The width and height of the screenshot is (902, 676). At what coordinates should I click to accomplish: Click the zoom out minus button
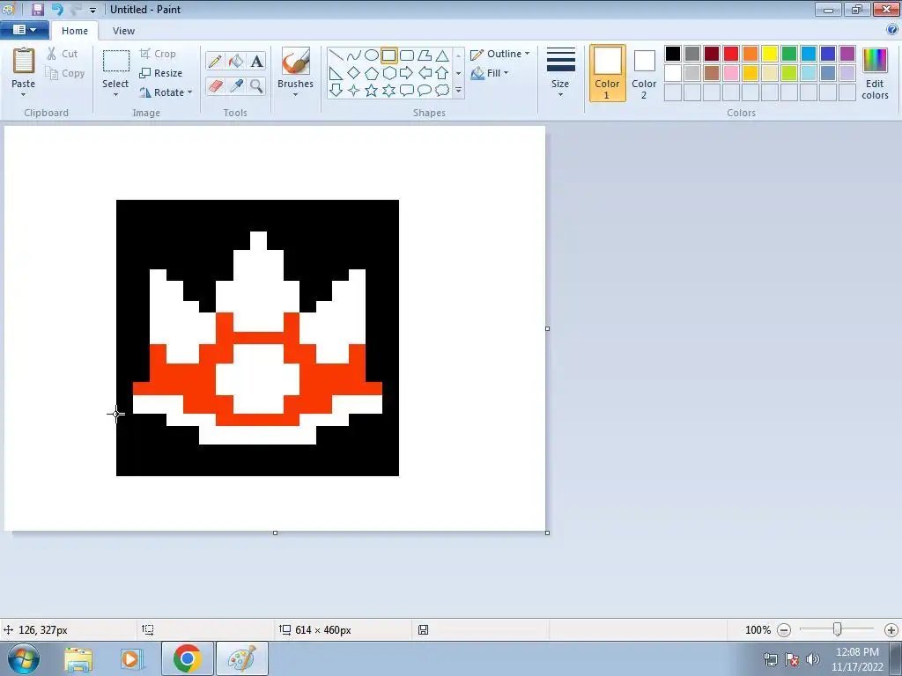click(784, 630)
